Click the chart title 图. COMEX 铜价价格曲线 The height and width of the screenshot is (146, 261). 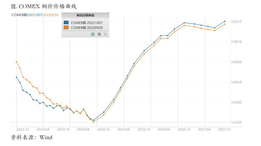[x=44, y=6]
